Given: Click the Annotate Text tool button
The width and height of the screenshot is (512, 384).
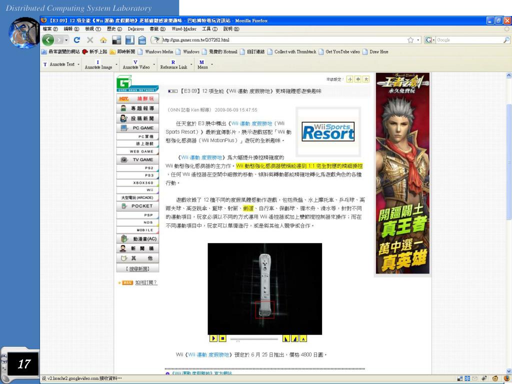Looking at the screenshot, I should [59, 64].
